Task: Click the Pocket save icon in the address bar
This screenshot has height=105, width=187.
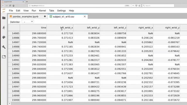Action: tap(136, 6)
